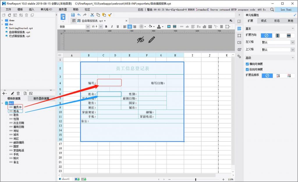
Task: Open the 插入 menu
Action: coord(31,10)
